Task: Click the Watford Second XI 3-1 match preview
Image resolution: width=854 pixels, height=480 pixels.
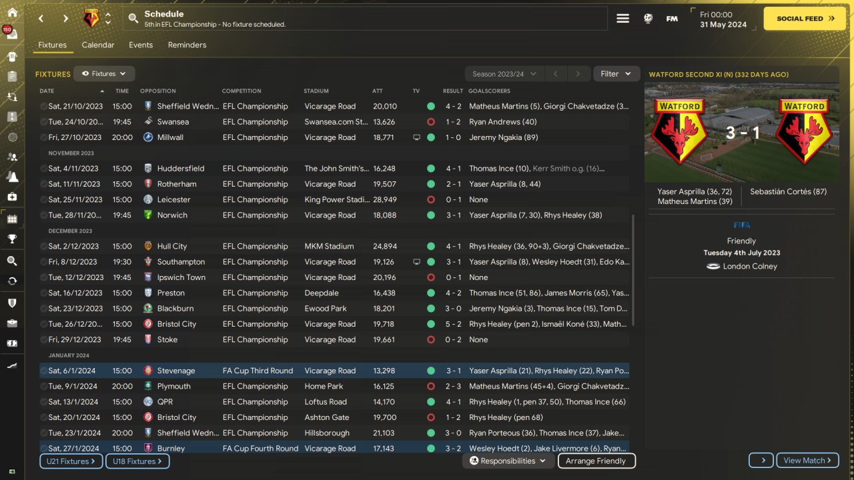Action: (742, 133)
